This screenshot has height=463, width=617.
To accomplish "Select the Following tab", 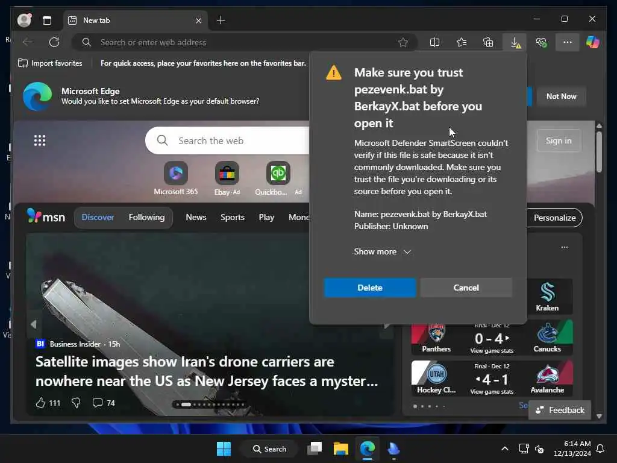I will click(x=146, y=217).
